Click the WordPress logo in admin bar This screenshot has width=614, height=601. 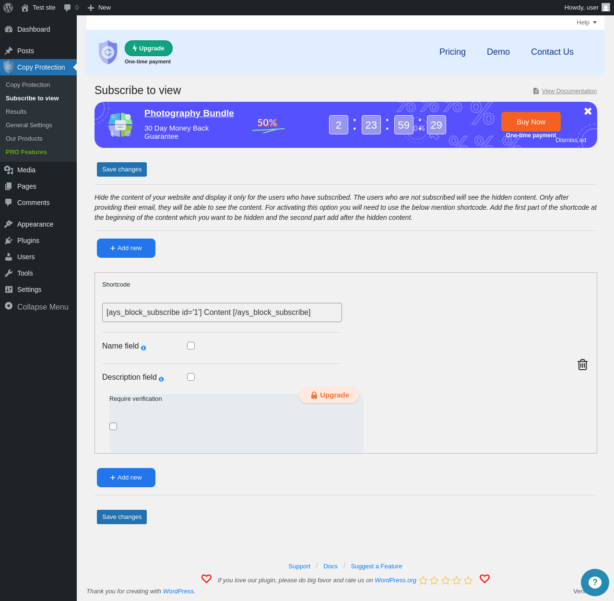tap(8, 8)
